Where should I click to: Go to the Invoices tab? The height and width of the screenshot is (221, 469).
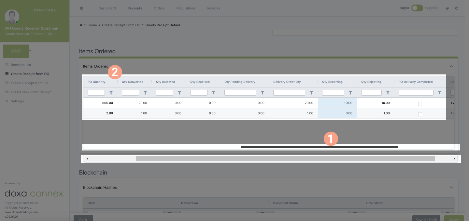click(x=214, y=8)
